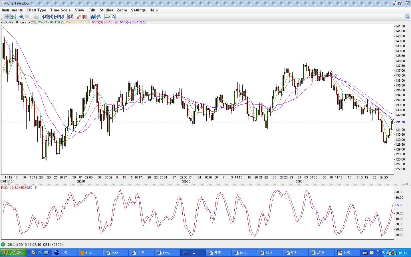The image size is (411, 257).
Task: Switch to the 品种... Excel taskbar window
Action: [321, 253]
